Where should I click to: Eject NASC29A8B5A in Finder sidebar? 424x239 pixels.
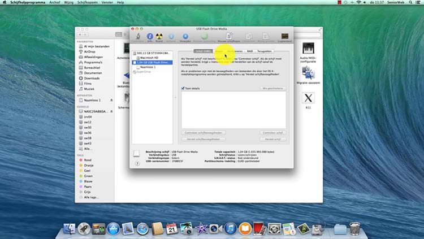coord(111,111)
